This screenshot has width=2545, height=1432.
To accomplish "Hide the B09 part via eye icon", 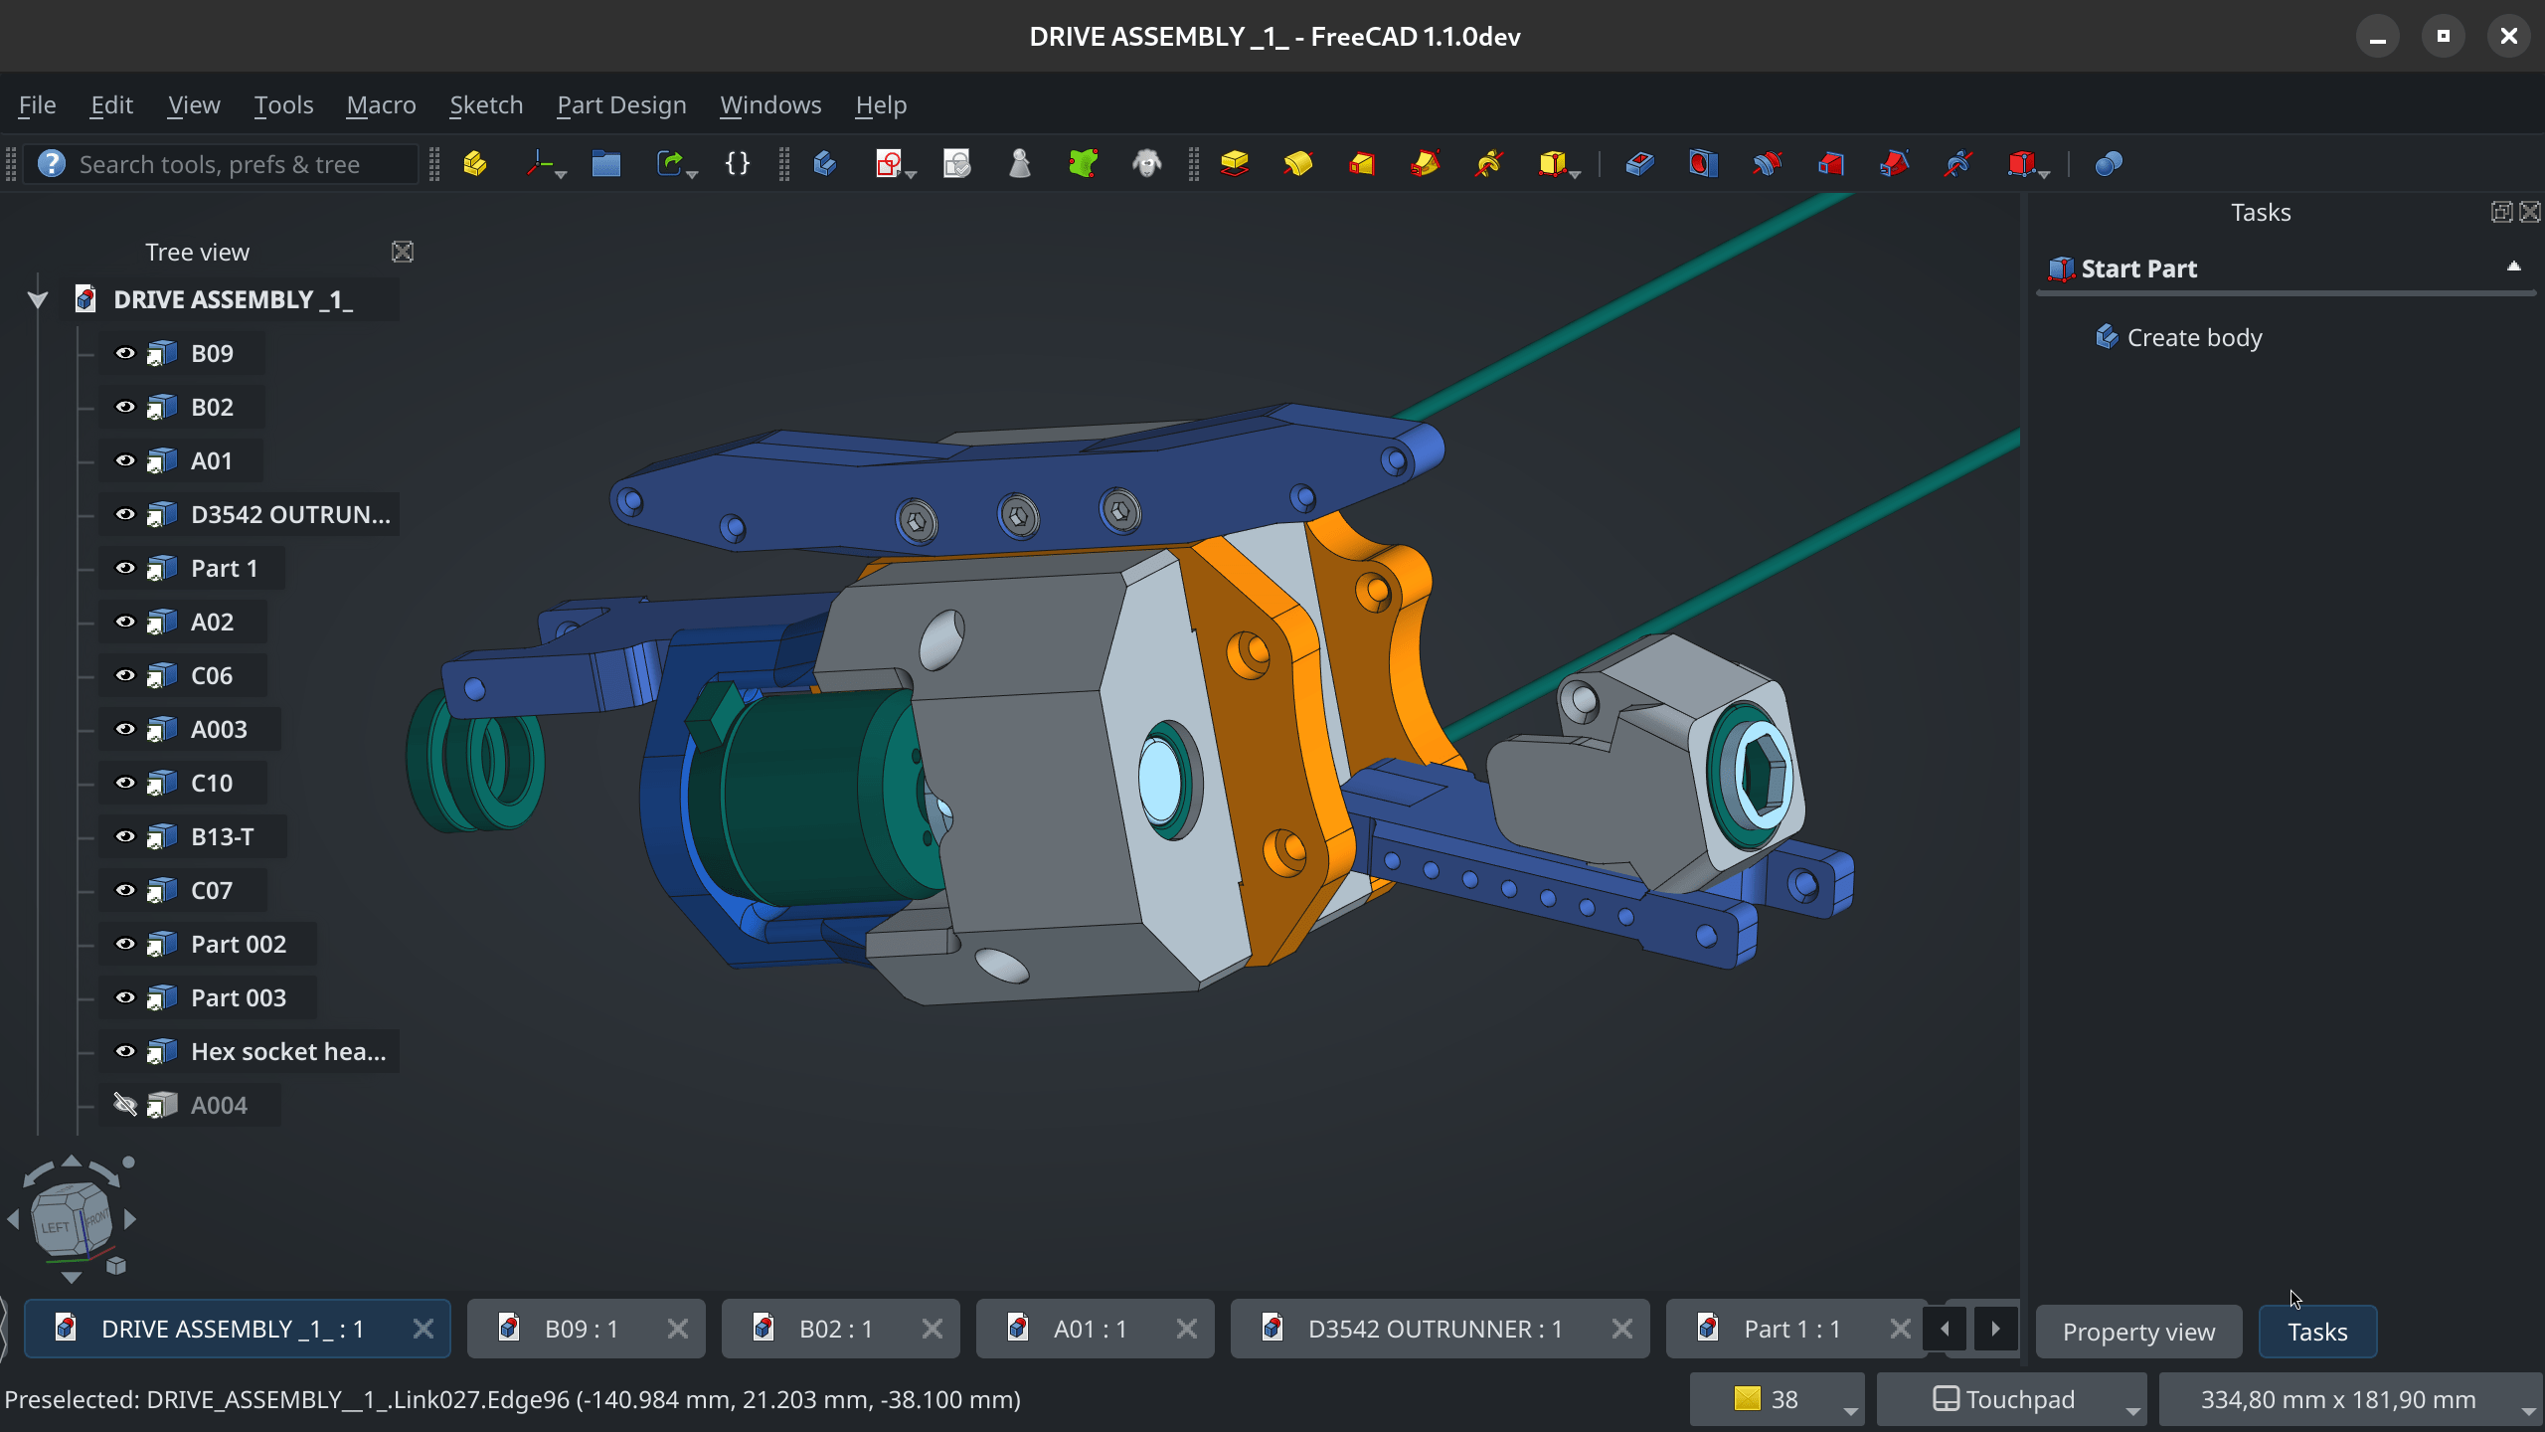I will point(125,353).
